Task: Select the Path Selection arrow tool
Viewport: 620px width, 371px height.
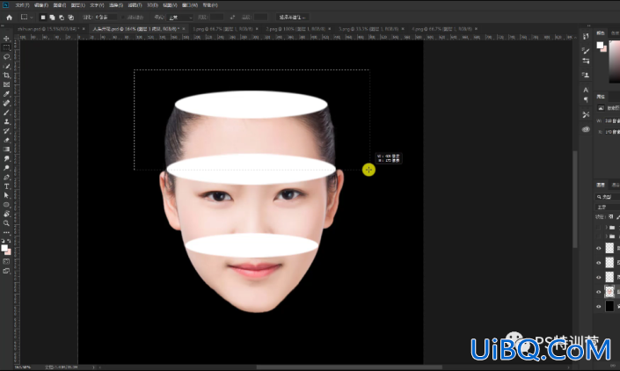Action: coord(6,195)
